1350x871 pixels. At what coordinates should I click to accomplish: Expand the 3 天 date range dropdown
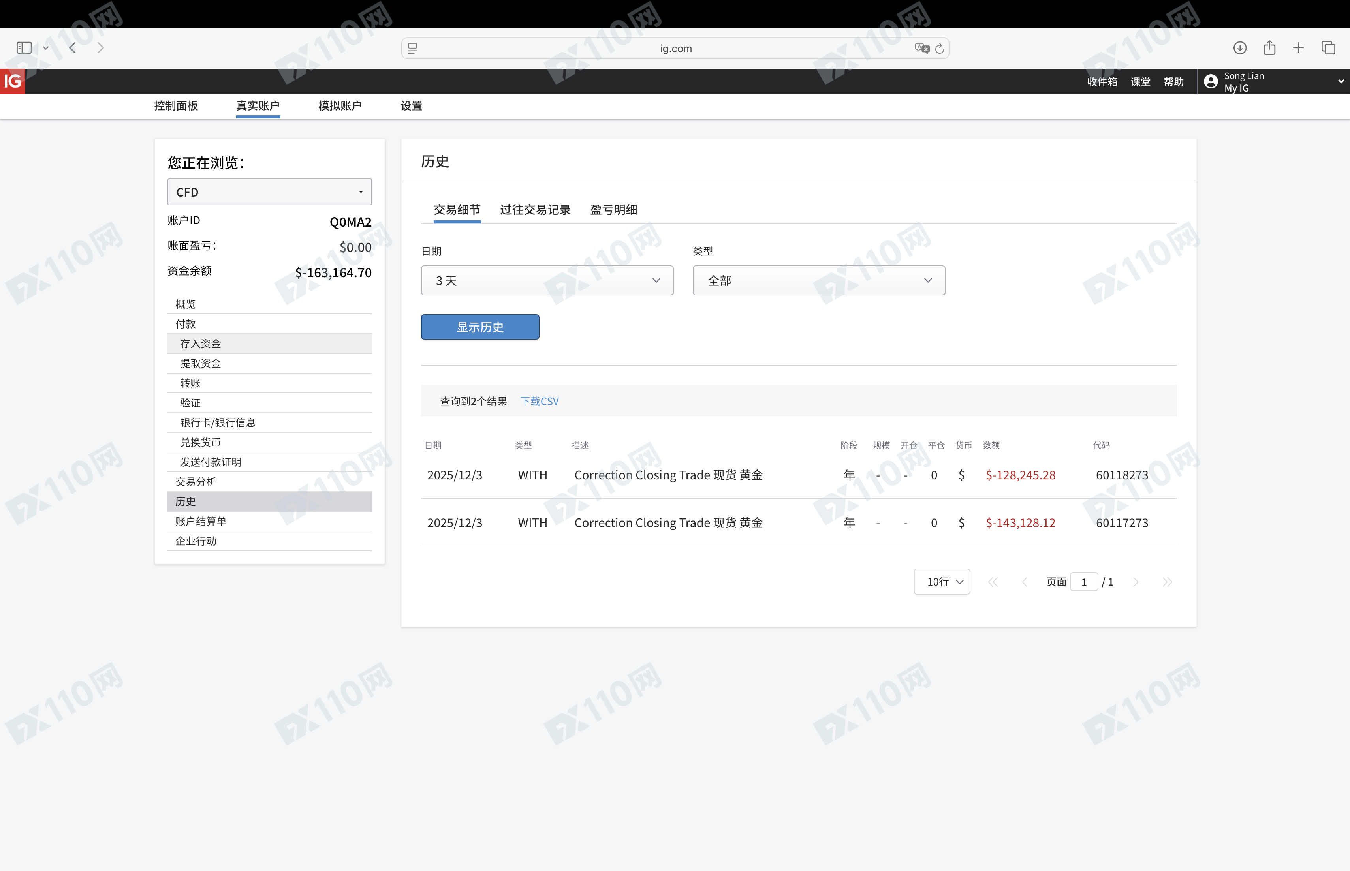547,281
